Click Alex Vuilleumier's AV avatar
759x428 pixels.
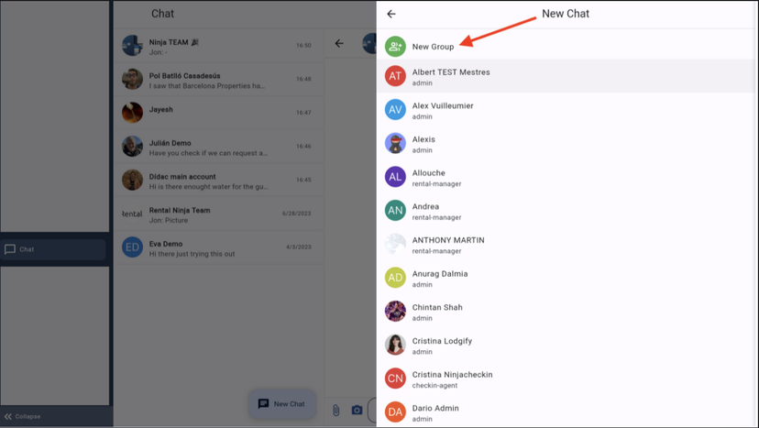coord(395,110)
